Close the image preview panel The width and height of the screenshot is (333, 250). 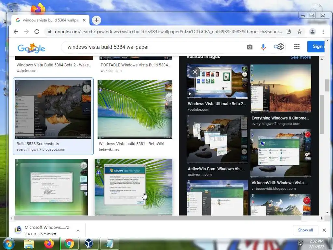point(195,72)
